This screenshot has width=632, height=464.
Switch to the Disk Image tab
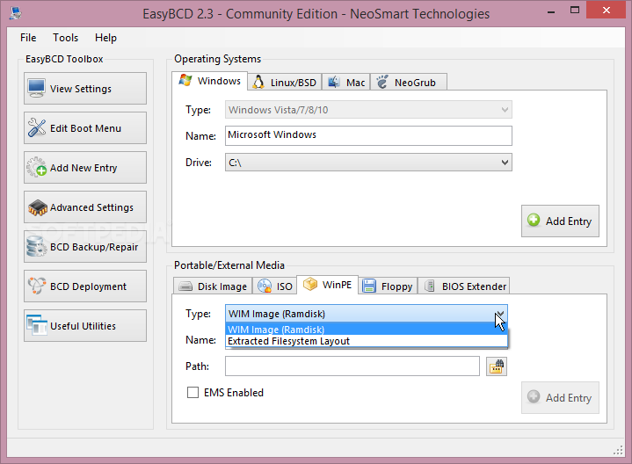click(213, 286)
